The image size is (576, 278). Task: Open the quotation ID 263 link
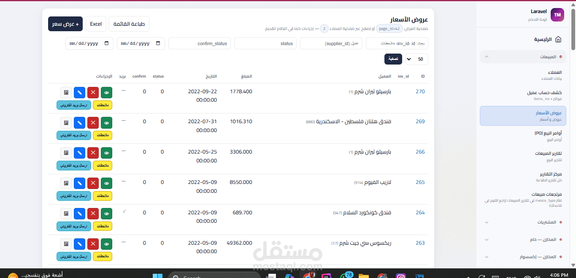tap(420, 243)
